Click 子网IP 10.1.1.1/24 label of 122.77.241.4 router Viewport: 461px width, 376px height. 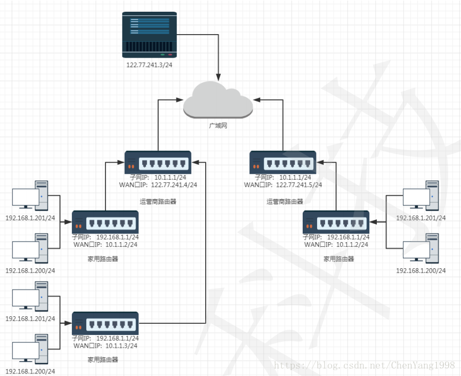(158, 178)
